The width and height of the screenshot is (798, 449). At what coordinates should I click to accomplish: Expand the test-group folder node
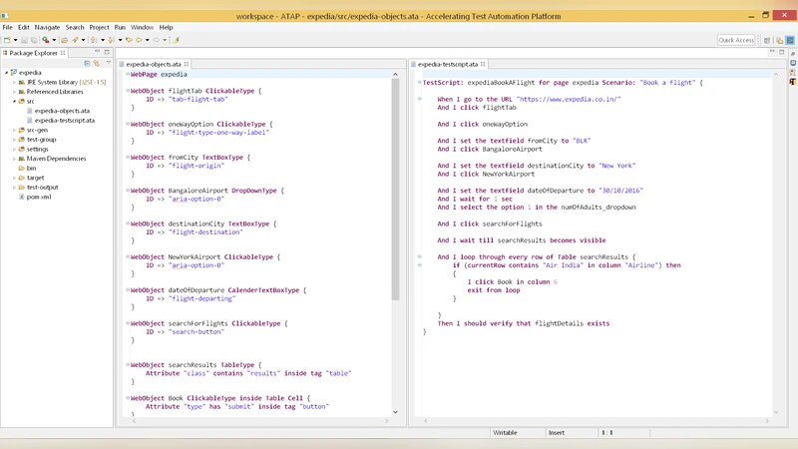14,140
